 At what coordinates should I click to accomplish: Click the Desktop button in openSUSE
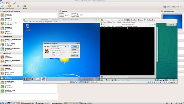pos(171,24)
